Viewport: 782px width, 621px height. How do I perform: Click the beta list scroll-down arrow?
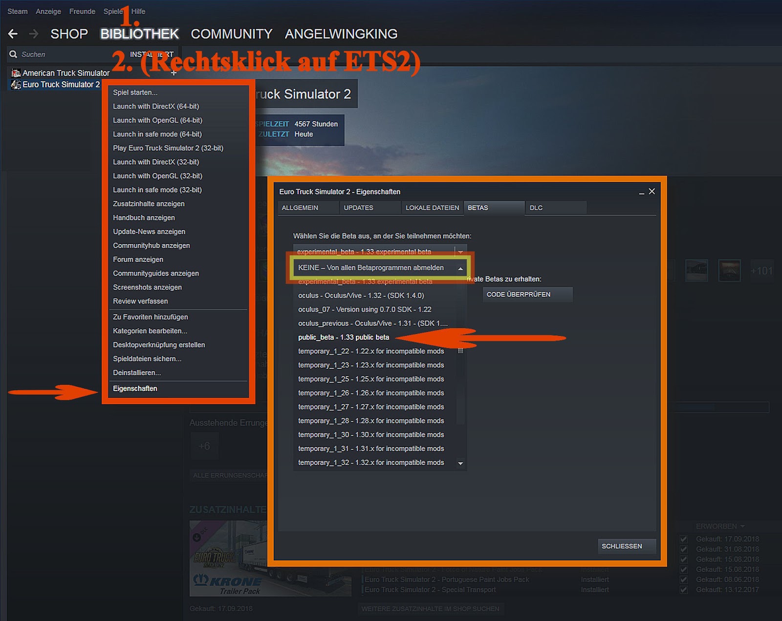(x=460, y=464)
